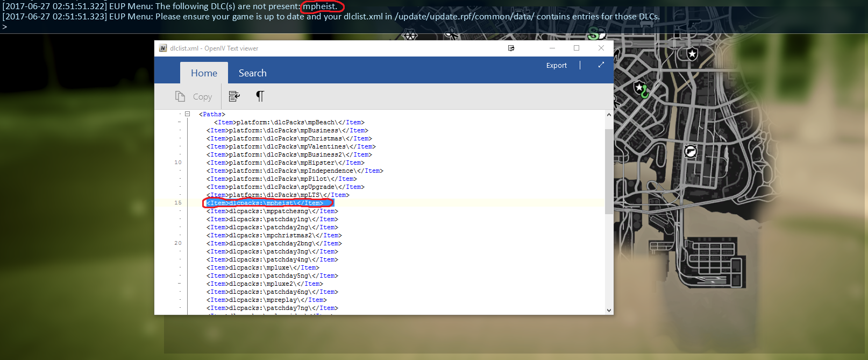This screenshot has height=360, width=868.
Task: Close the dlclist.xml text viewer
Action: point(601,48)
